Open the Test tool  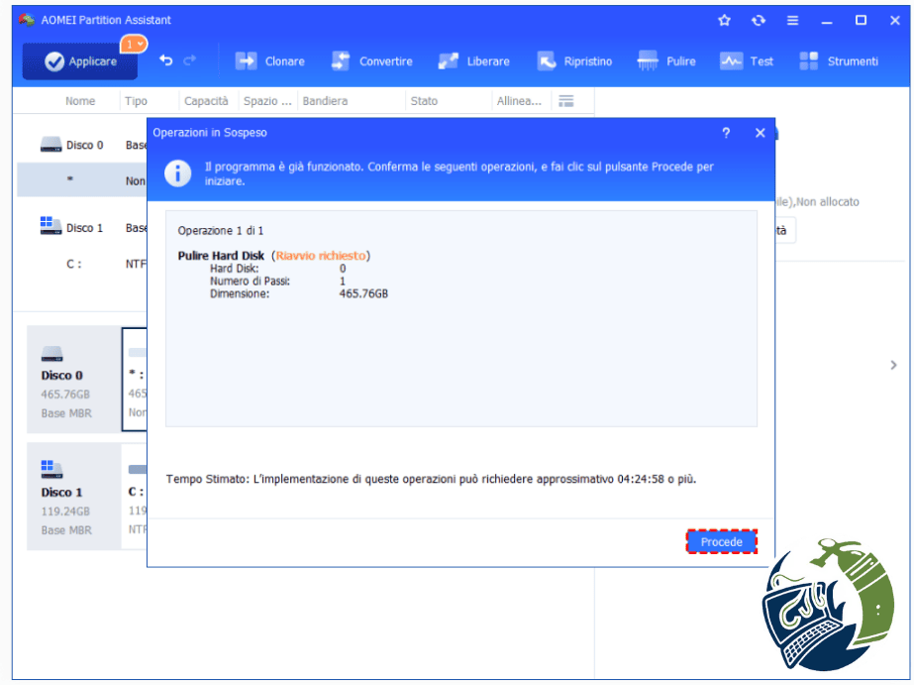[747, 61]
